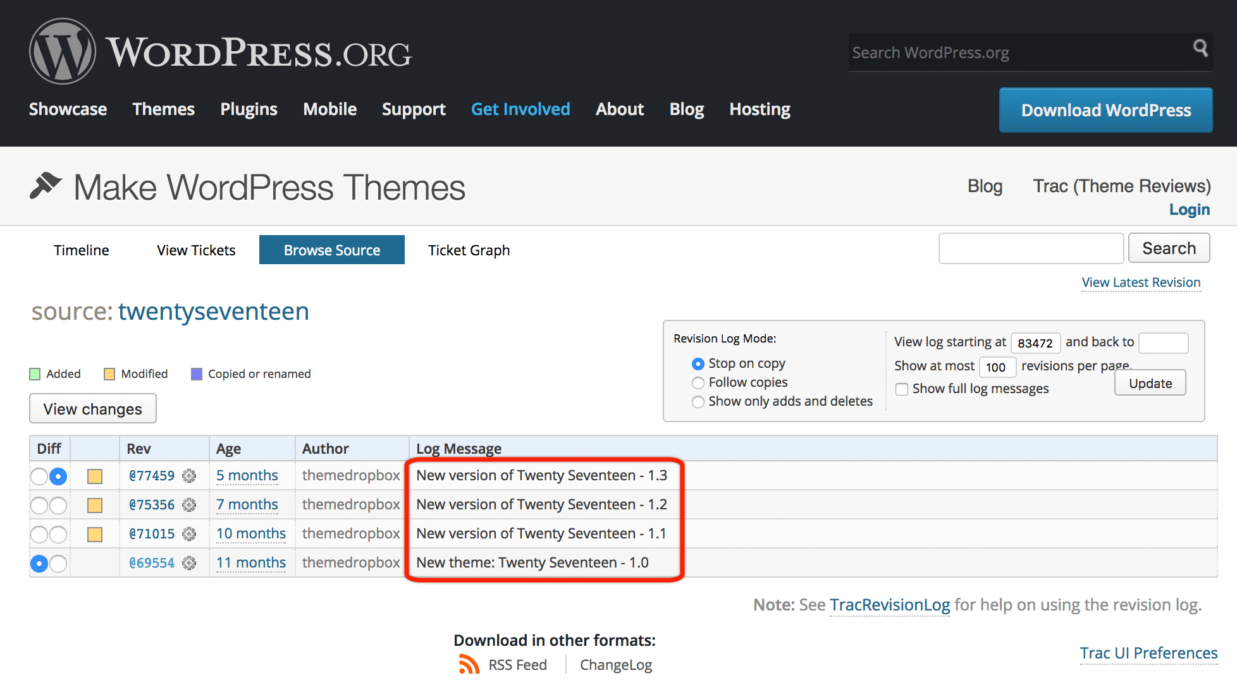Click the WordPress logo icon
Viewport: 1237px width, 680px height.
click(62, 51)
